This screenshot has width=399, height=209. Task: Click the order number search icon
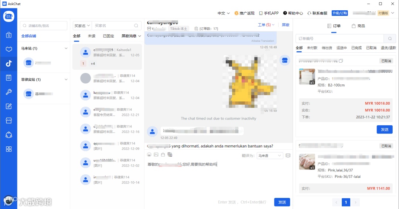point(390,39)
